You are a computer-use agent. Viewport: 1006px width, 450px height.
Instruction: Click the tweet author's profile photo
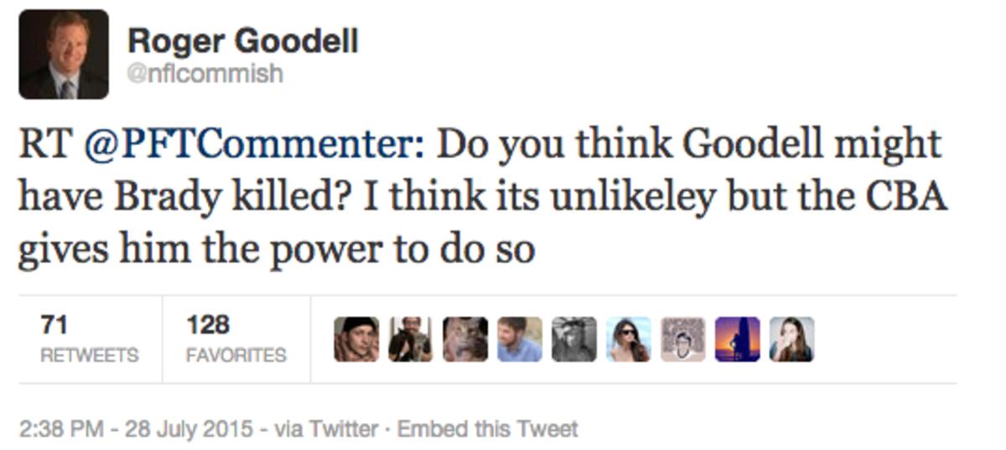click(64, 54)
